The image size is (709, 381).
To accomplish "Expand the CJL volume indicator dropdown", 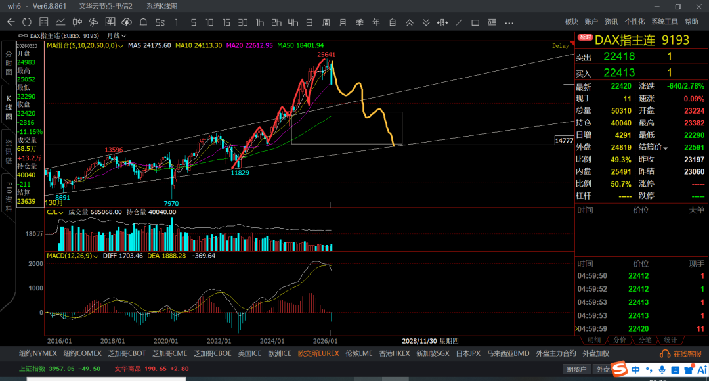I will 60,212.
